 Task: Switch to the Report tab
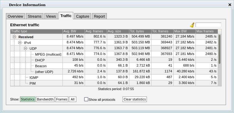99,16
